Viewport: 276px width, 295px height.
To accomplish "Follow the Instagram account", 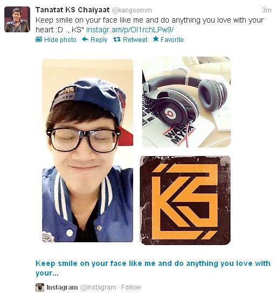I will tap(131, 287).
